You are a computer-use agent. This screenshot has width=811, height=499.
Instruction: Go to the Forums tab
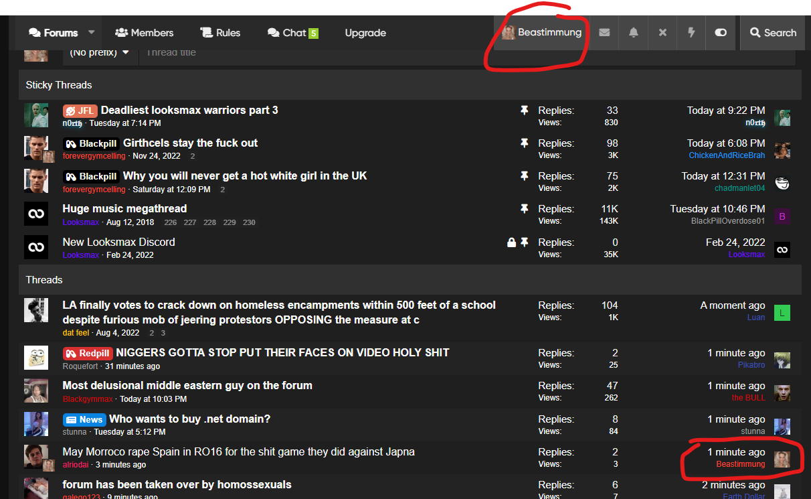point(54,33)
